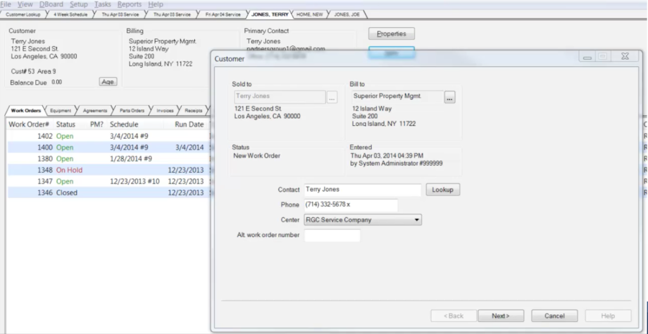Open the 4 Week Schedule tab
The height and width of the screenshot is (334, 648).
(70, 14)
